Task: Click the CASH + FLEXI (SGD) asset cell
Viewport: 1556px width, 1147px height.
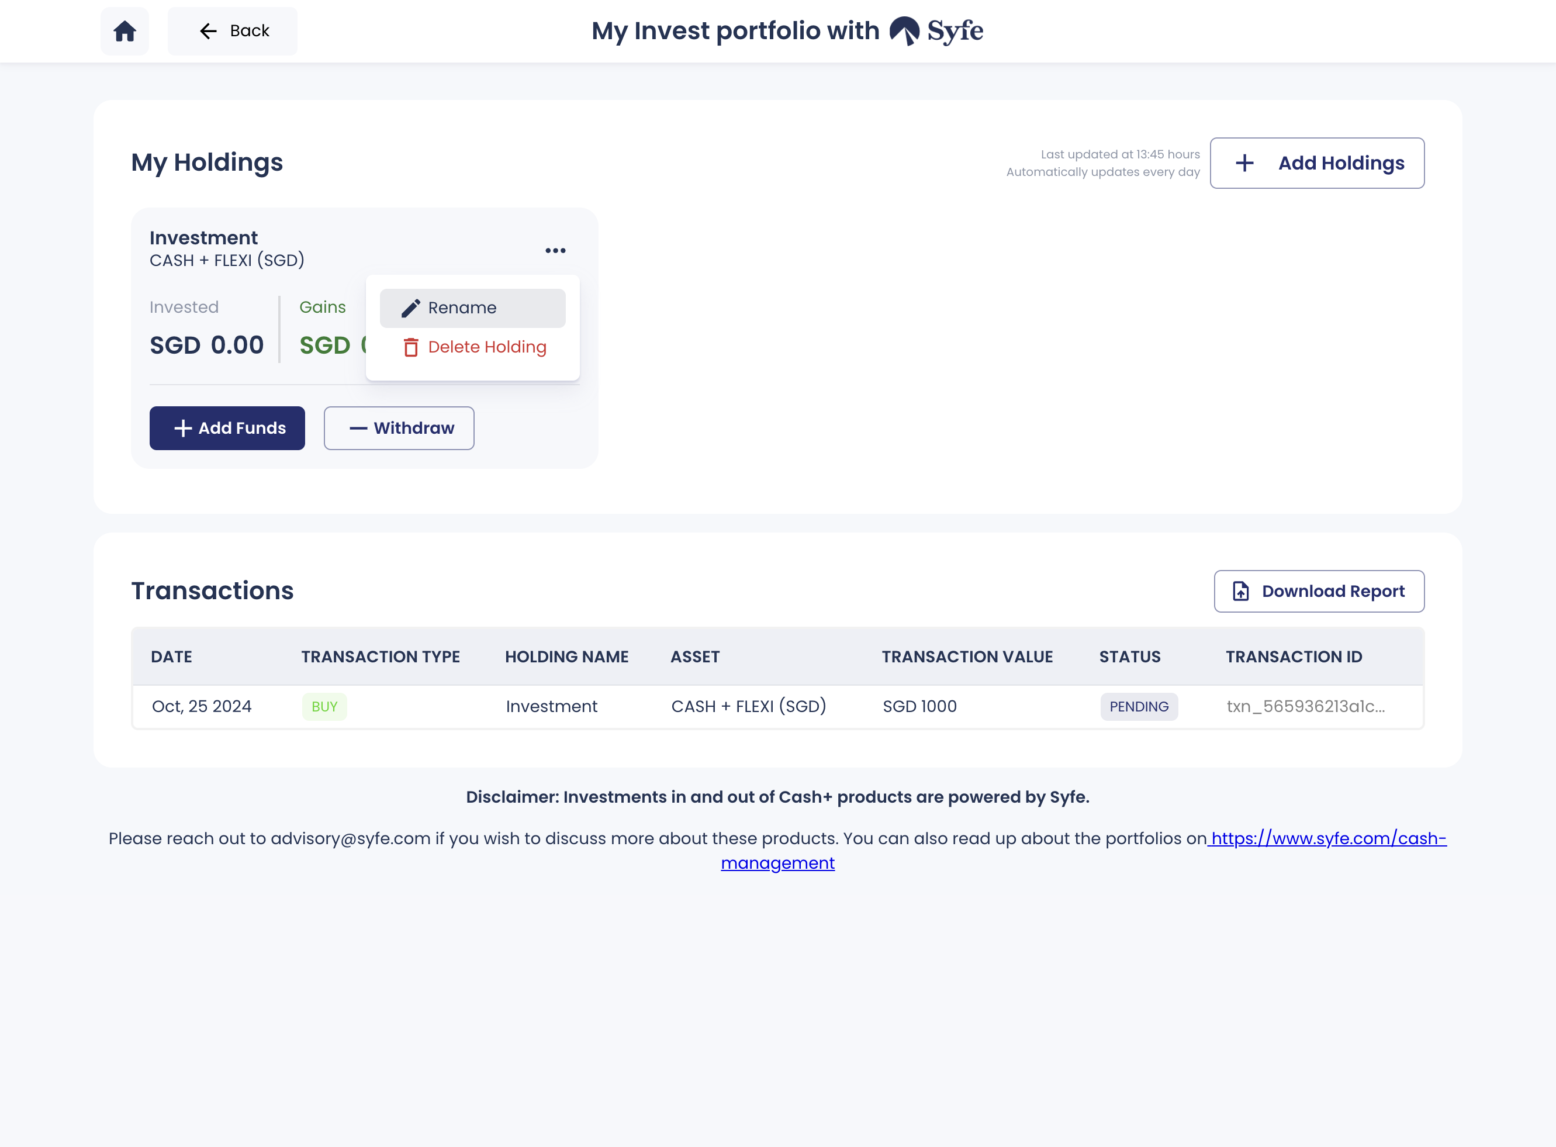Action: tap(749, 707)
